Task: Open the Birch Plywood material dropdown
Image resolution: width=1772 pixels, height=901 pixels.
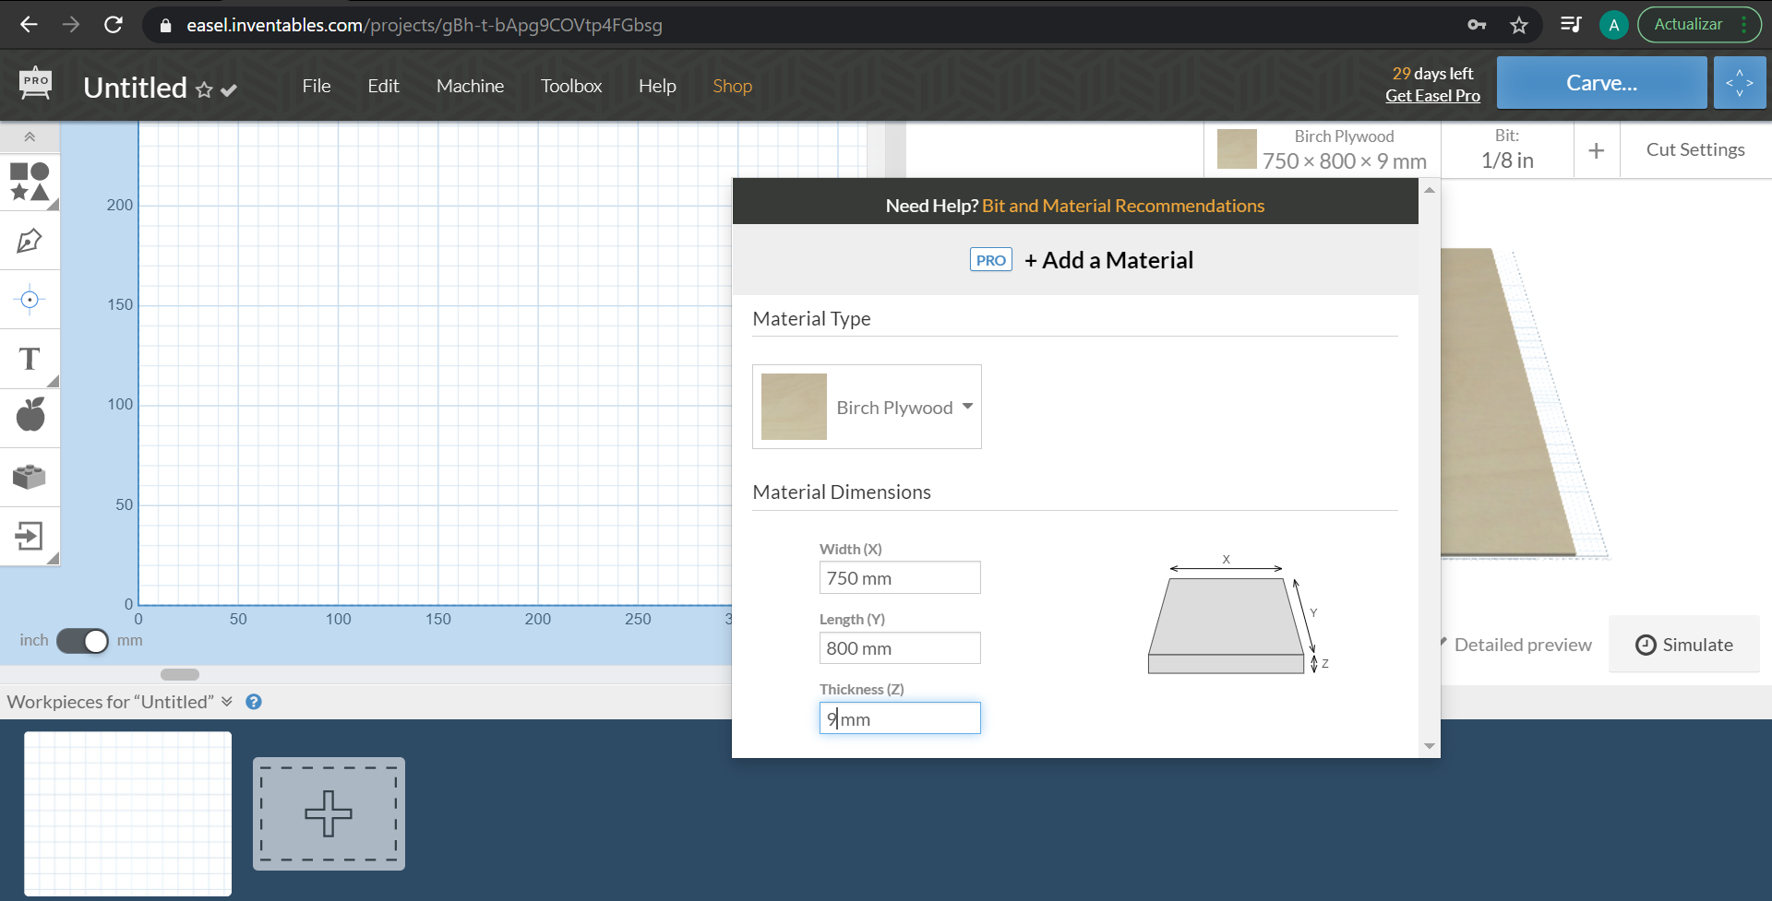Action: (867, 407)
